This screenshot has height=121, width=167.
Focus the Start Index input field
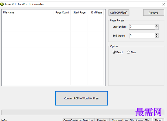pos(142,27)
